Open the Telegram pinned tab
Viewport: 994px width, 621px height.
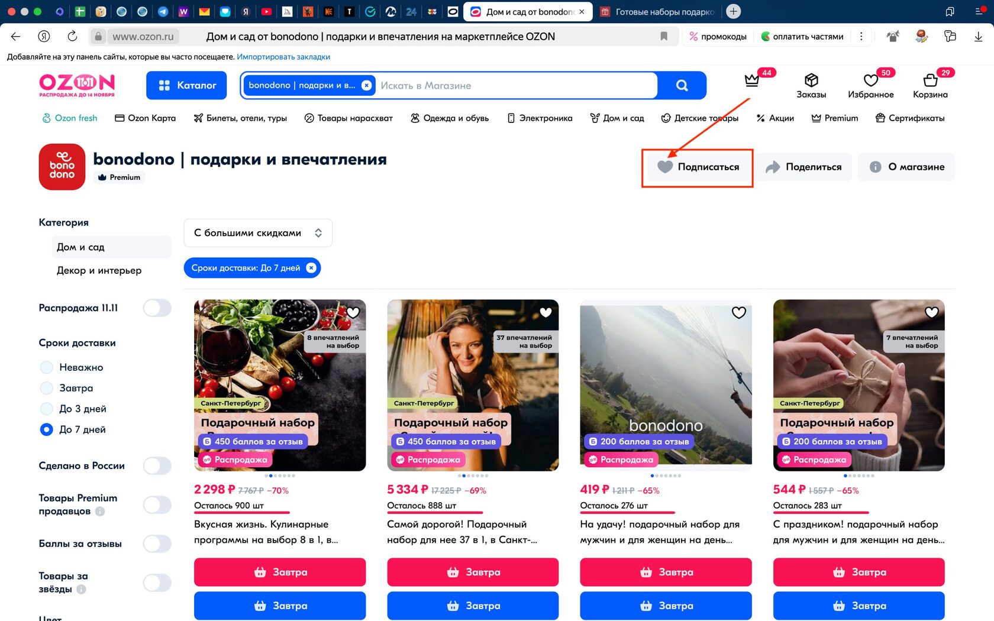(163, 11)
